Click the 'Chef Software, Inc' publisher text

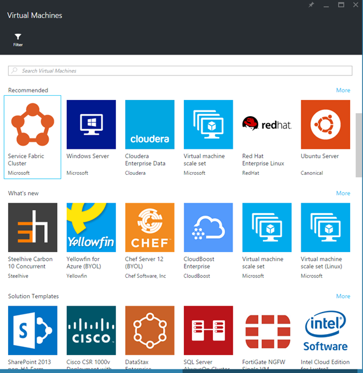(145, 276)
